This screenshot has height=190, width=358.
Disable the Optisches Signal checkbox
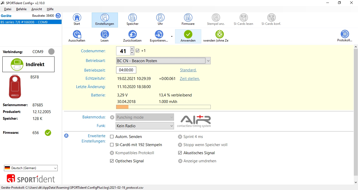112,161
